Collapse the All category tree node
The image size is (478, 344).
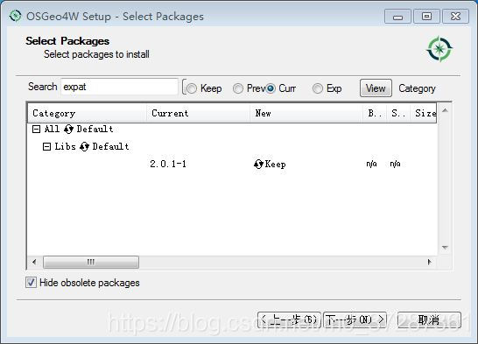(x=36, y=130)
